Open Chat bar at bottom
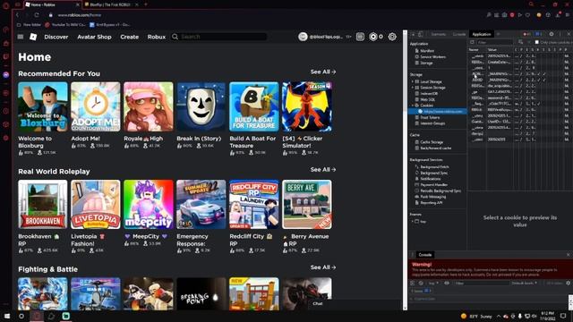This screenshot has height=322, width=573. coord(318,304)
